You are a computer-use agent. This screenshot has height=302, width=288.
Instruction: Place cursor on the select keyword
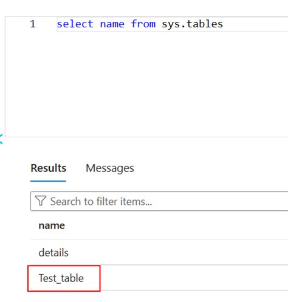click(75, 24)
